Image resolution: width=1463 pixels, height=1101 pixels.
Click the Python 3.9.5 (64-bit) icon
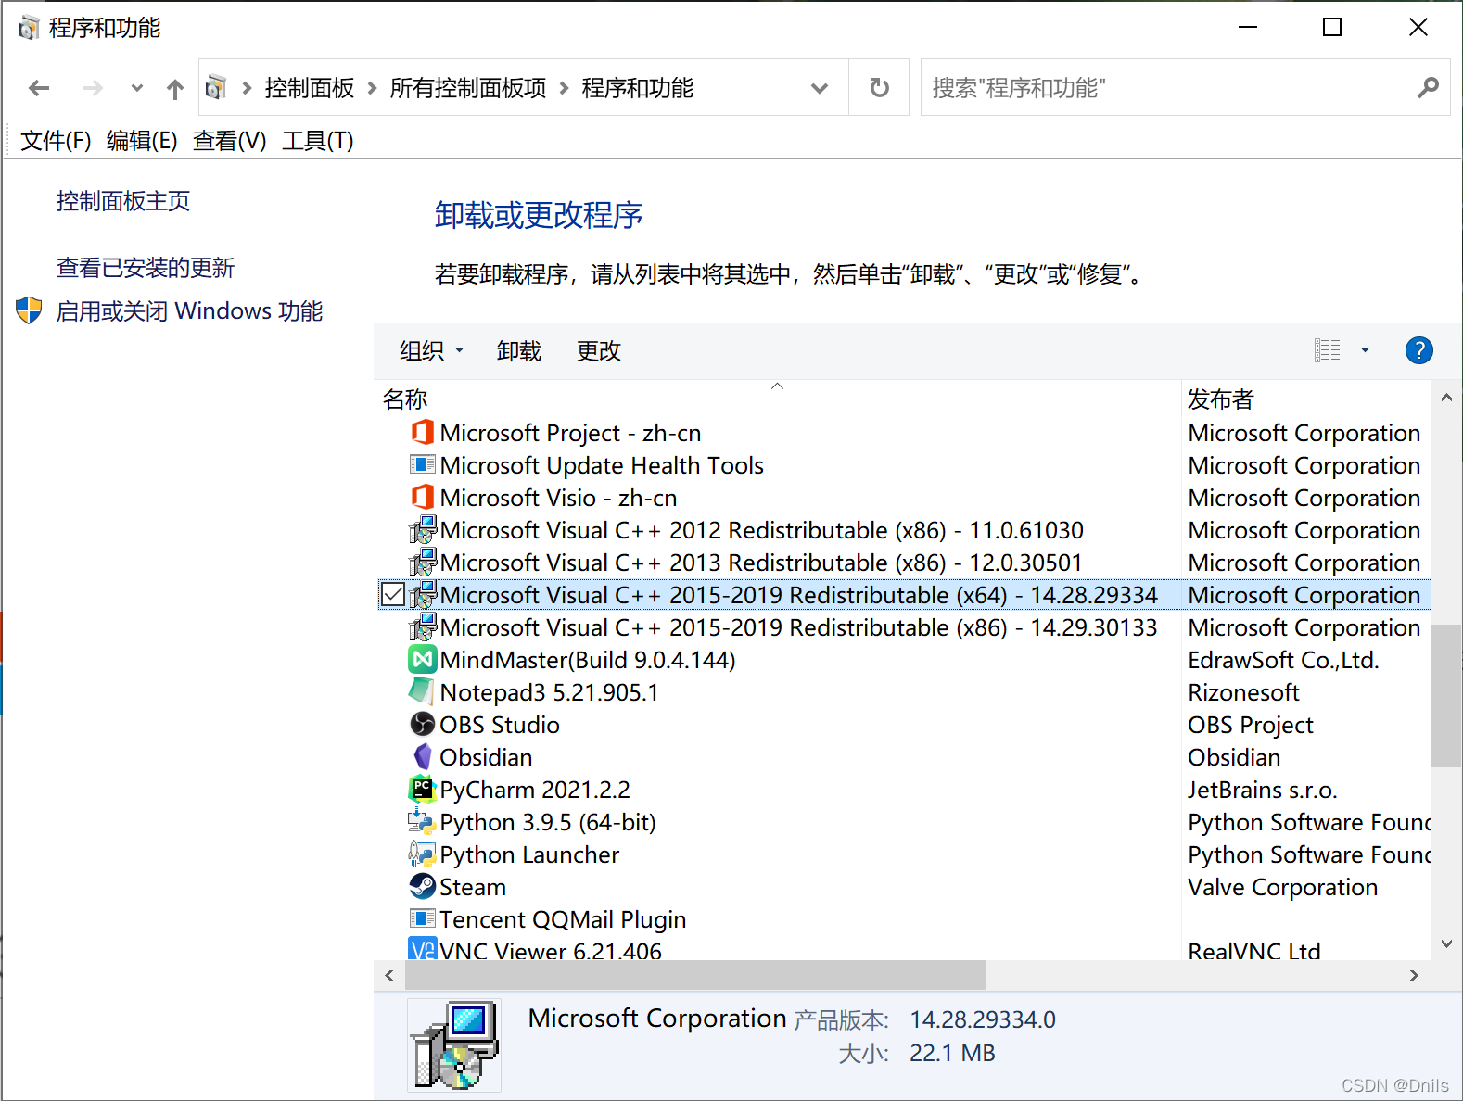tap(422, 821)
